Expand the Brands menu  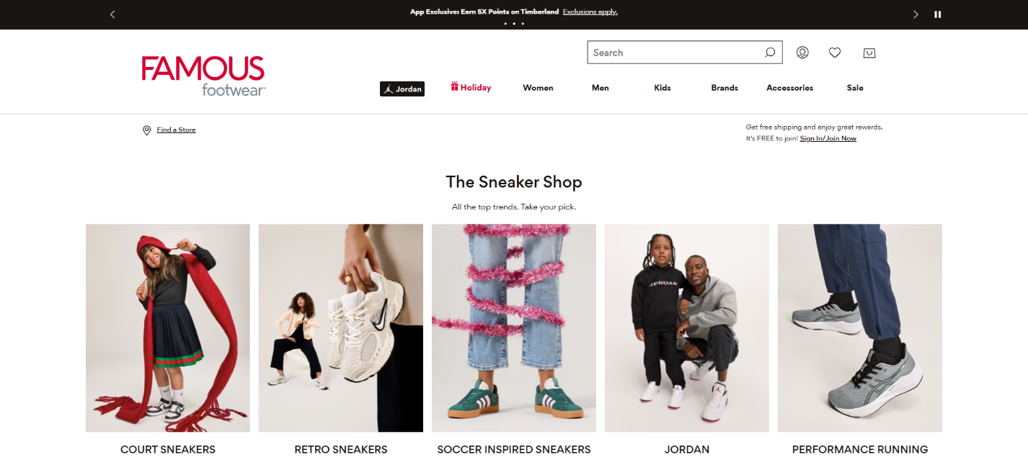click(x=725, y=88)
